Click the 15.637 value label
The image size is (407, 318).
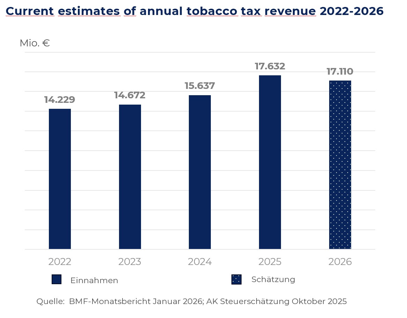pyautogui.click(x=200, y=86)
